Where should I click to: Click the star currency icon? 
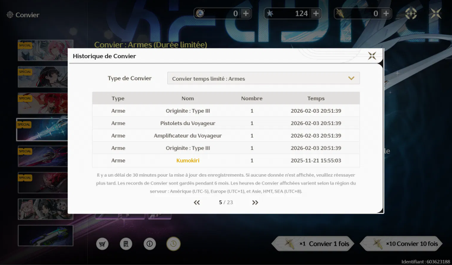(x=270, y=13)
